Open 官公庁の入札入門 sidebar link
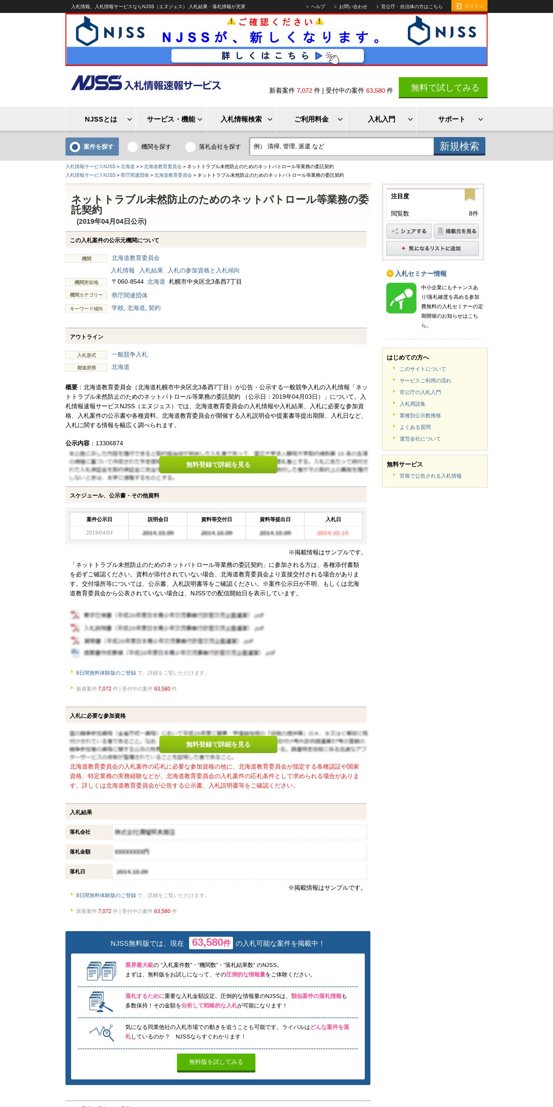This screenshot has width=553, height=1107. coord(420,392)
